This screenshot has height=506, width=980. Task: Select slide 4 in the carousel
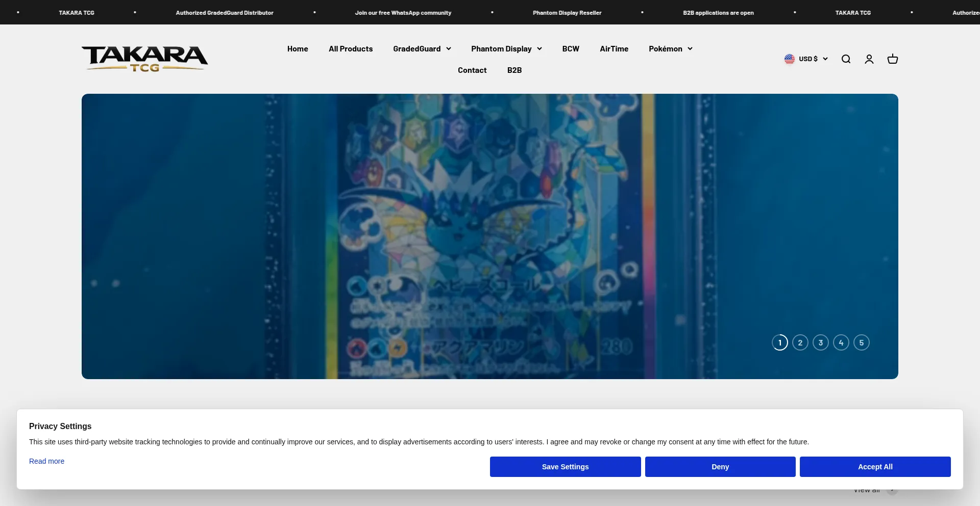click(841, 342)
